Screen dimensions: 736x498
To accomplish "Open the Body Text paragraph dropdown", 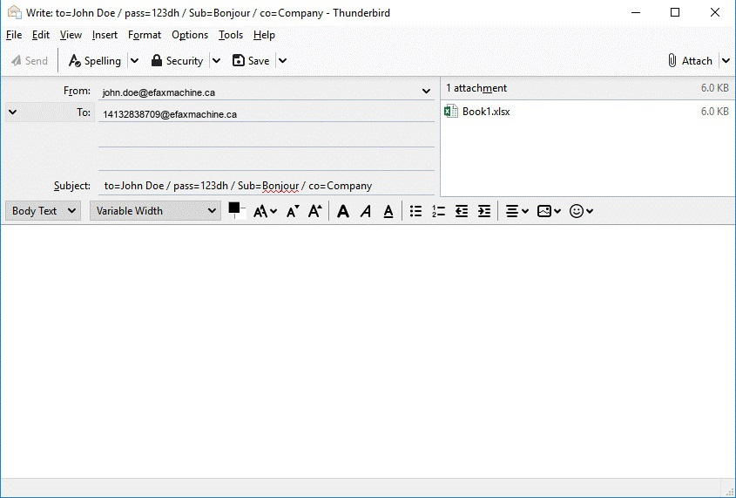I will point(44,211).
